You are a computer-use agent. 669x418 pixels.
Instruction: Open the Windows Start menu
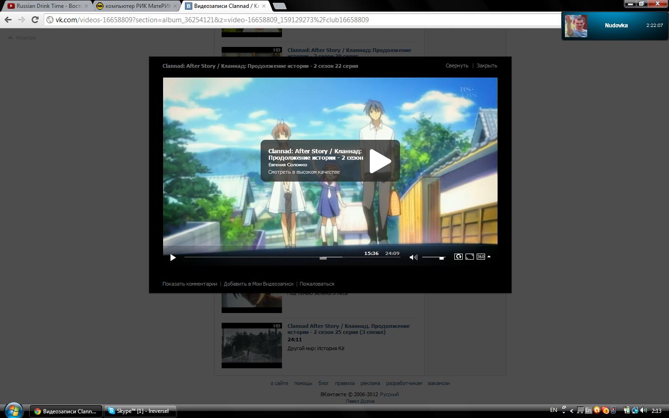pyautogui.click(x=13, y=411)
